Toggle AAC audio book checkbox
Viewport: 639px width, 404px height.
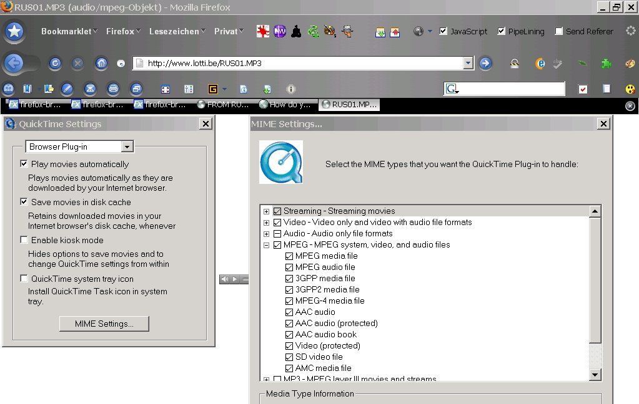click(x=289, y=334)
